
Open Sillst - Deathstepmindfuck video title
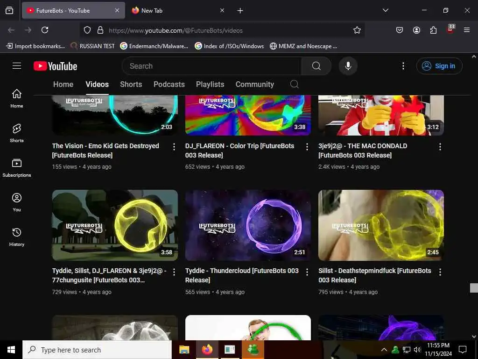click(375, 275)
